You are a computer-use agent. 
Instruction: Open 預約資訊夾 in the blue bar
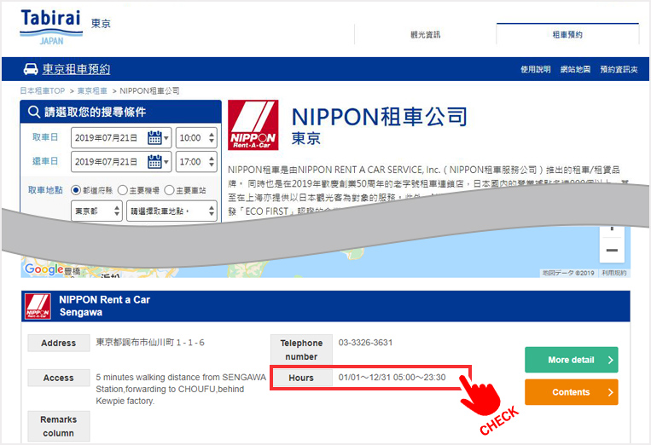pos(619,69)
